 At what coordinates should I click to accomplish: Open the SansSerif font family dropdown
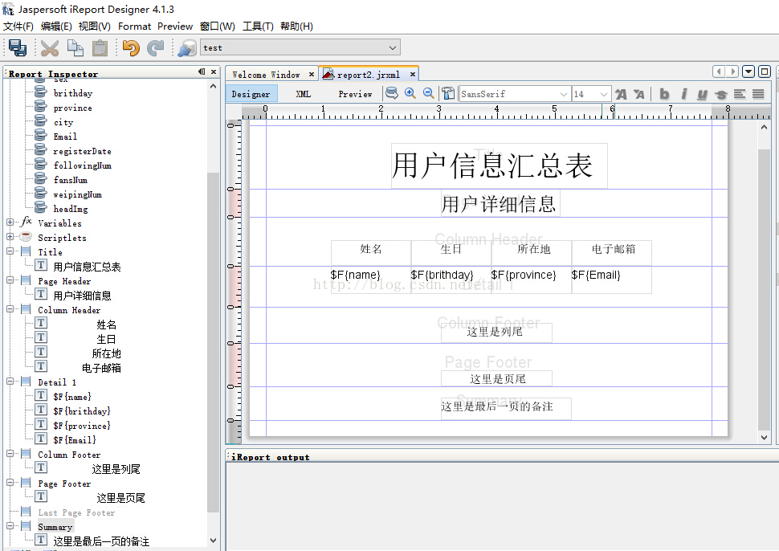[564, 94]
